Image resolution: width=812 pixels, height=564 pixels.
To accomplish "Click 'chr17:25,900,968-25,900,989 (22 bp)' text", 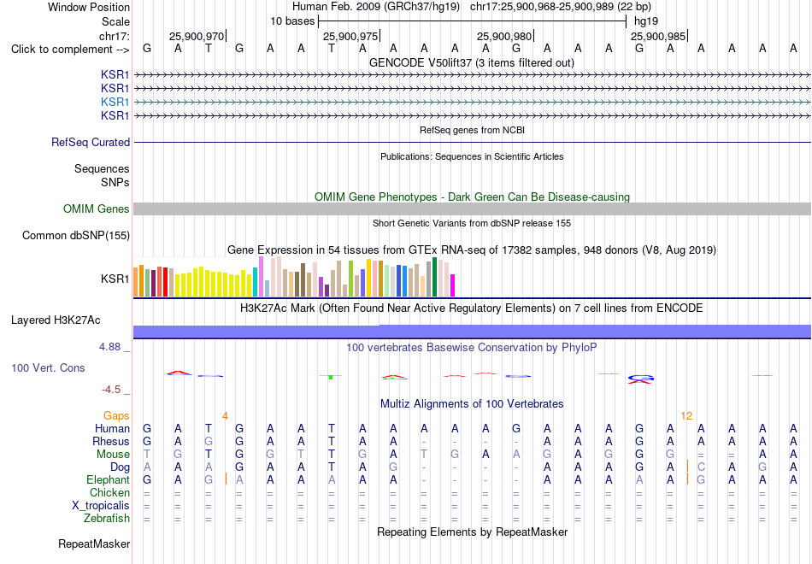I will pyautogui.click(x=561, y=7).
